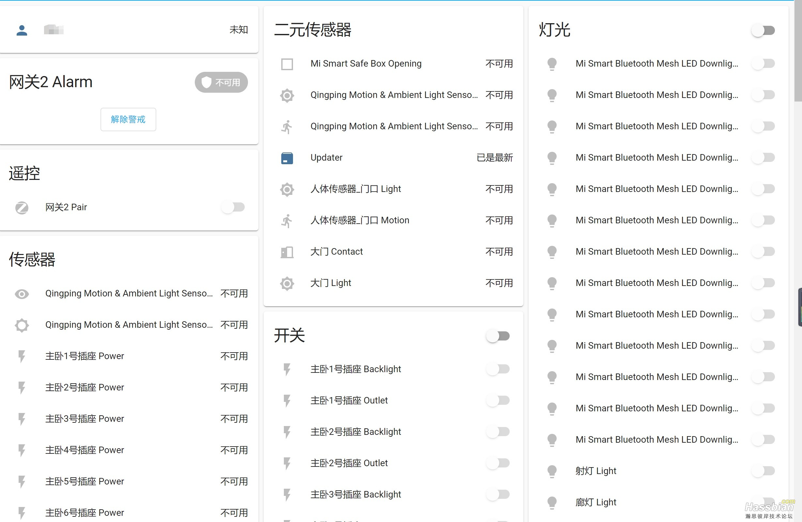802x522 pixels.
Task: Click the eye icon of first Qingping sensor
Action: (x=22, y=294)
